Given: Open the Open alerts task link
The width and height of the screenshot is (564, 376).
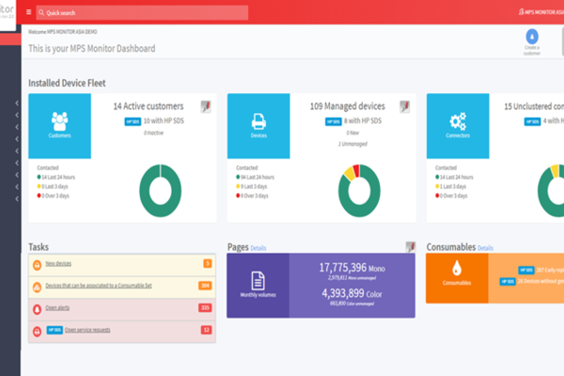Looking at the screenshot, I should [x=60, y=307].
